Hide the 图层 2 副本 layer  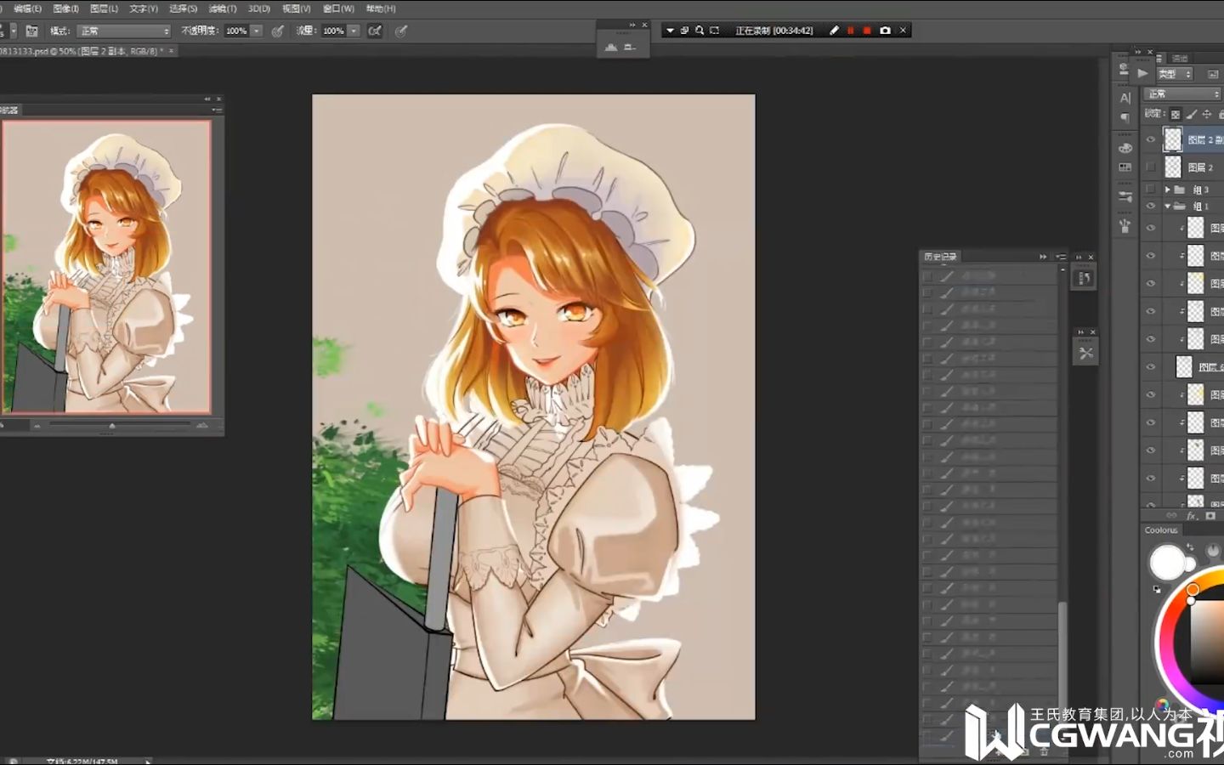click(1151, 139)
